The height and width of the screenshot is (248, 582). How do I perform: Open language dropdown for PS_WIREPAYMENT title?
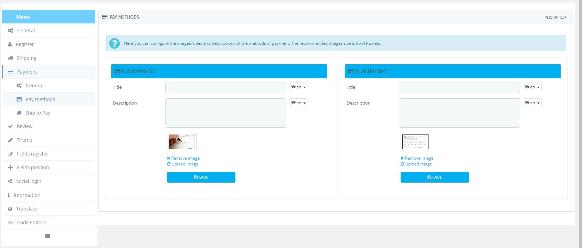(532, 87)
